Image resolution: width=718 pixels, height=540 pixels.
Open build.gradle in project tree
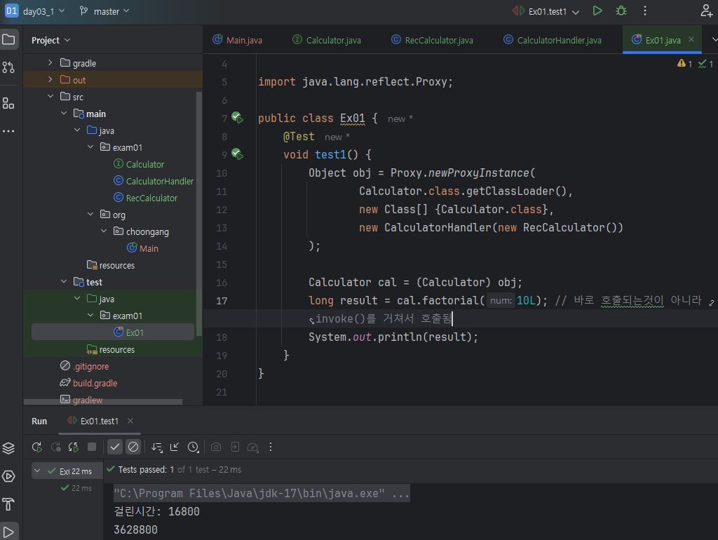(x=89, y=383)
